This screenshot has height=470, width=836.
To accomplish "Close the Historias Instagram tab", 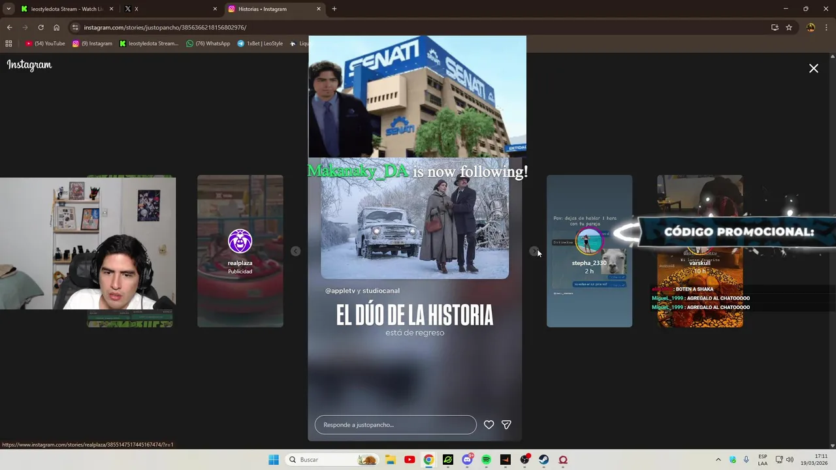I will (x=319, y=9).
